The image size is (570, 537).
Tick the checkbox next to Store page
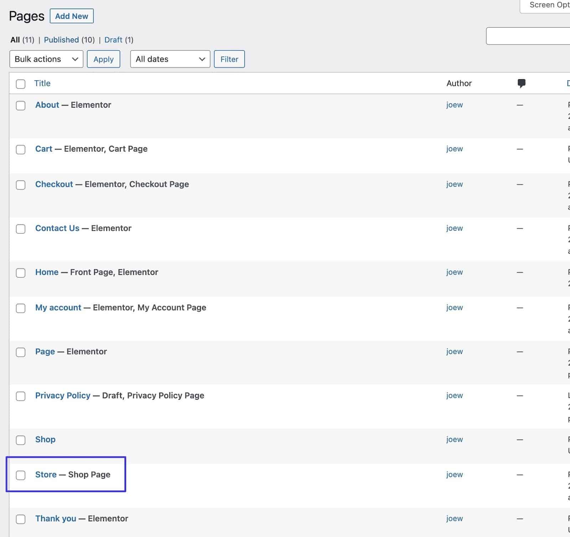tap(21, 475)
